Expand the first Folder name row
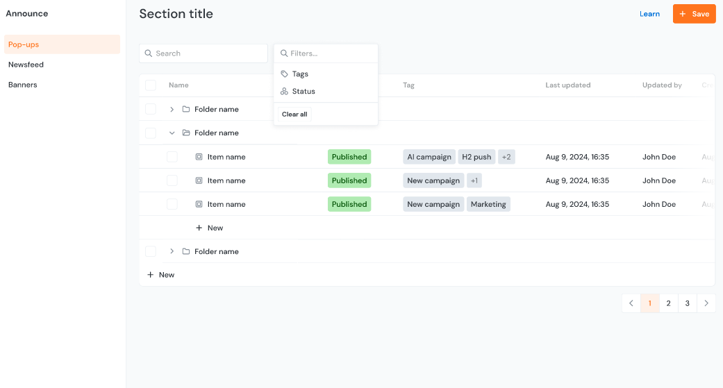723x388 pixels. [x=172, y=109]
